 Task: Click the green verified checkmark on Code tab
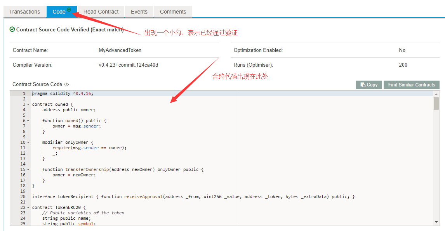69,10
